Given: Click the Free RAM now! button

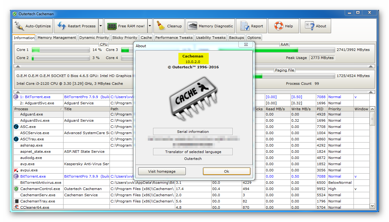Looking at the screenshot, I should (126, 26).
